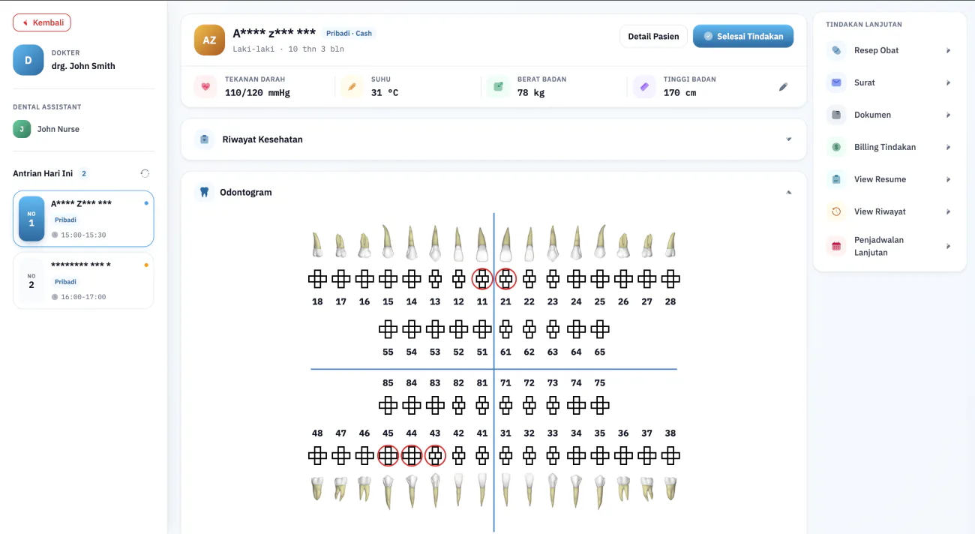Go back with the Kembali button
975x534 pixels.
click(x=42, y=22)
